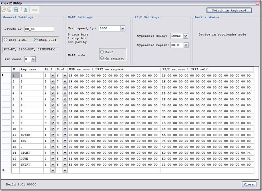Open the typematic repeat 30.0 dropdown
Screen dimensions: 262x191
(186, 45)
